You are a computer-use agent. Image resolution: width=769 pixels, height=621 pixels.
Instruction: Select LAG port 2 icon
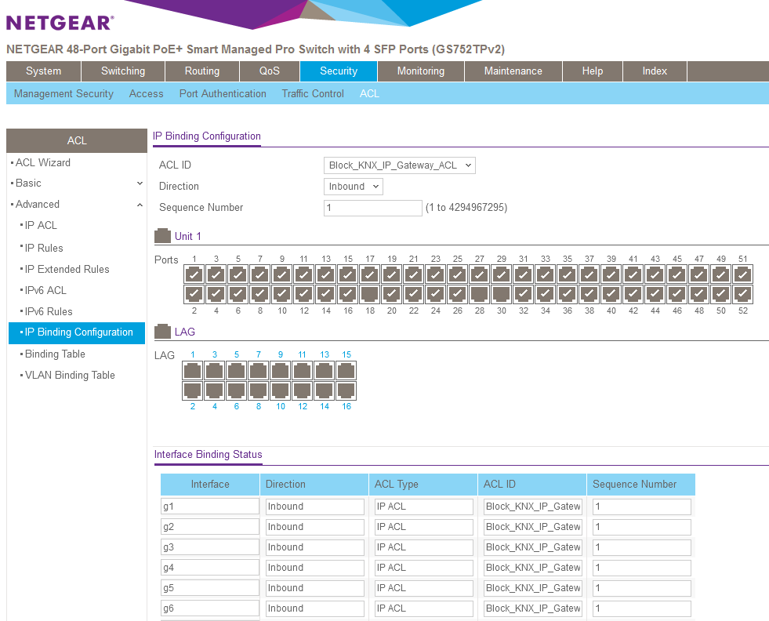192,391
